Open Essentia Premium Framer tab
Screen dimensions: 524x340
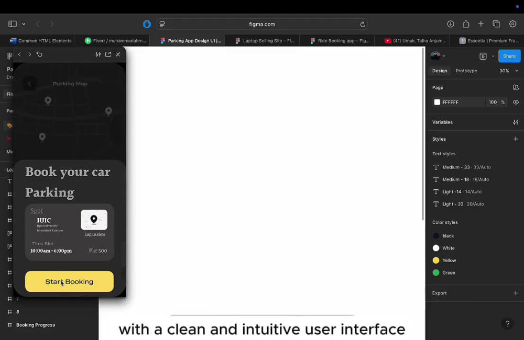pos(489,41)
